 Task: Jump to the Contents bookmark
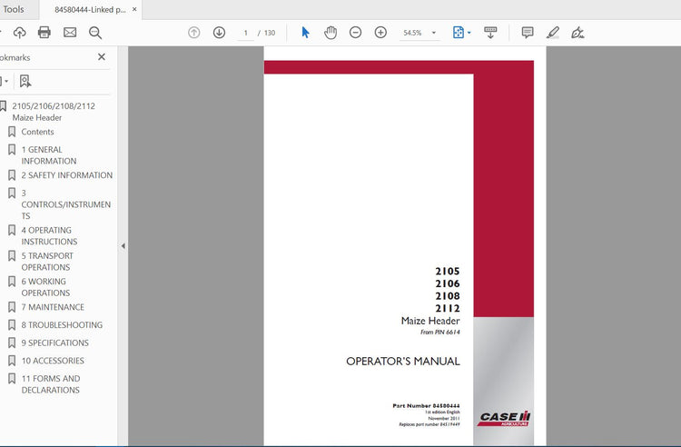tap(37, 132)
